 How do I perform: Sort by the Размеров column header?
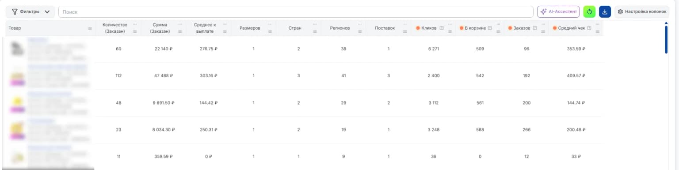(250, 28)
